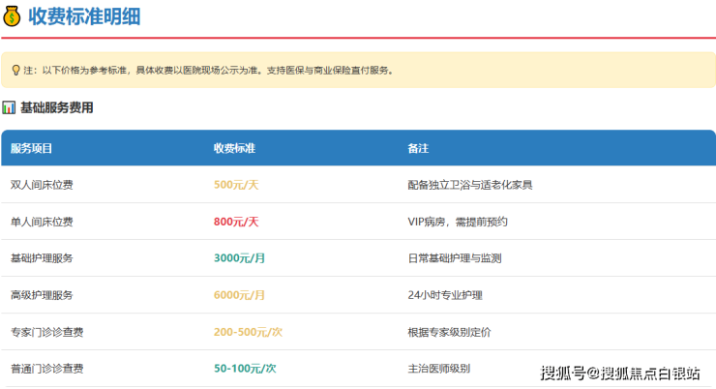Click the 收费标准明细 page heading
Viewport: 716px width, 389px height.
tap(82, 16)
